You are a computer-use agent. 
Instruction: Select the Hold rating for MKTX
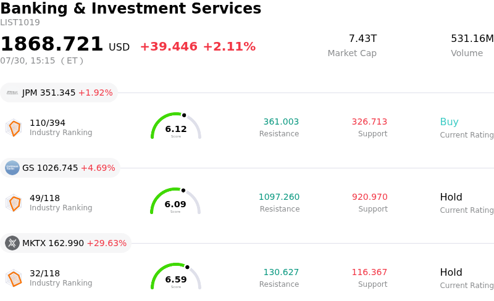click(x=451, y=273)
